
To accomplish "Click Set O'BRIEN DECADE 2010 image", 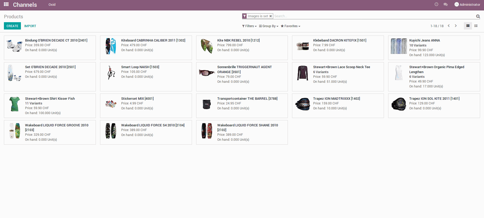I will 14,73.
